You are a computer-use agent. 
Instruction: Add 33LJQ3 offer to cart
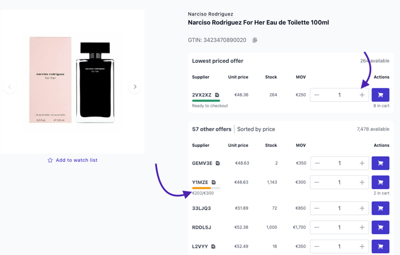click(380, 208)
